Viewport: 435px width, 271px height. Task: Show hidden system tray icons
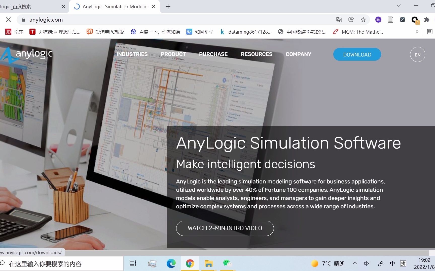[355, 263]
